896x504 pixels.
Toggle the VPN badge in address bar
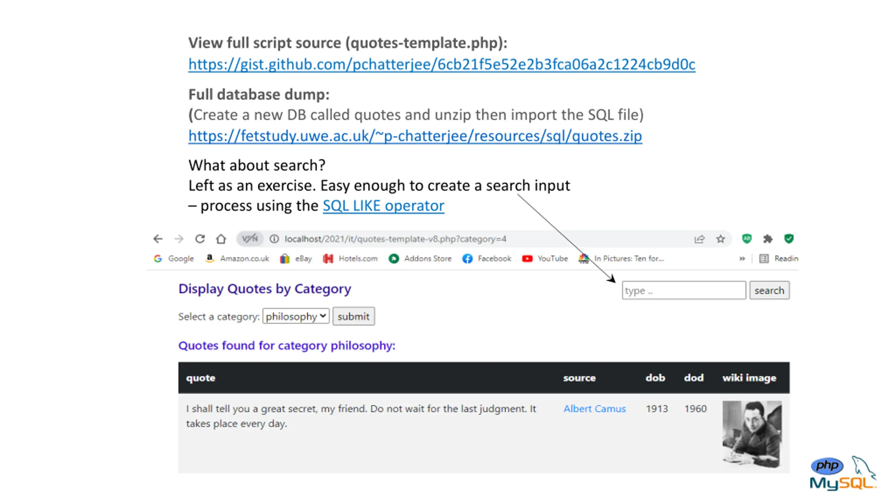click(x=250, y=239)
